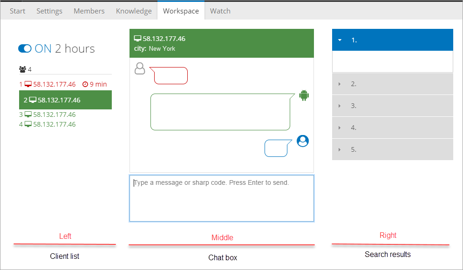Click the green monitor icon of client 4
463x270 pixels.
tap(28, 124)
